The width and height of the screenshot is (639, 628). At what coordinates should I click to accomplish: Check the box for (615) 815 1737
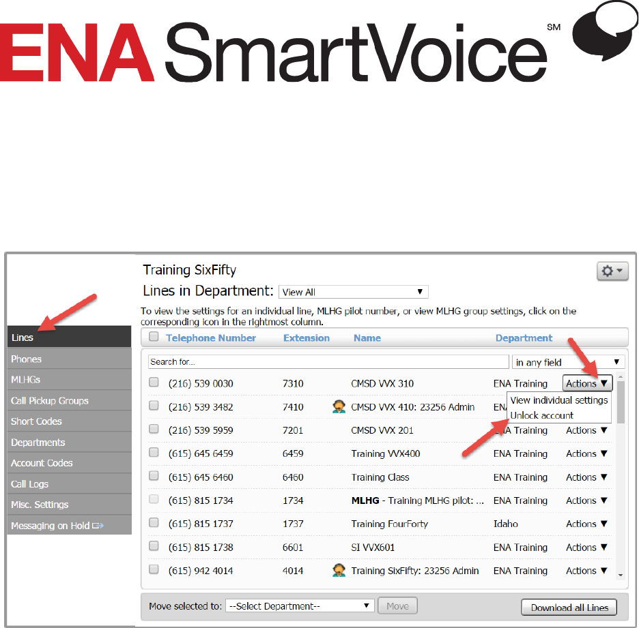pos(154,522)
